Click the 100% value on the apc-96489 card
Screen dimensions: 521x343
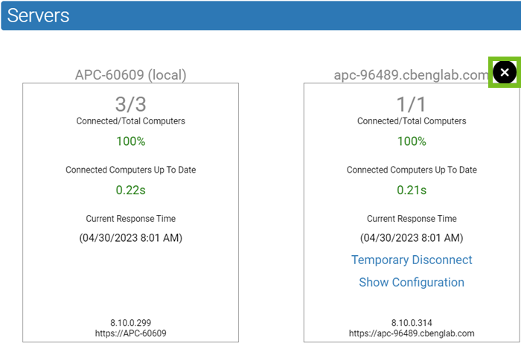click(x=412, y=141)
